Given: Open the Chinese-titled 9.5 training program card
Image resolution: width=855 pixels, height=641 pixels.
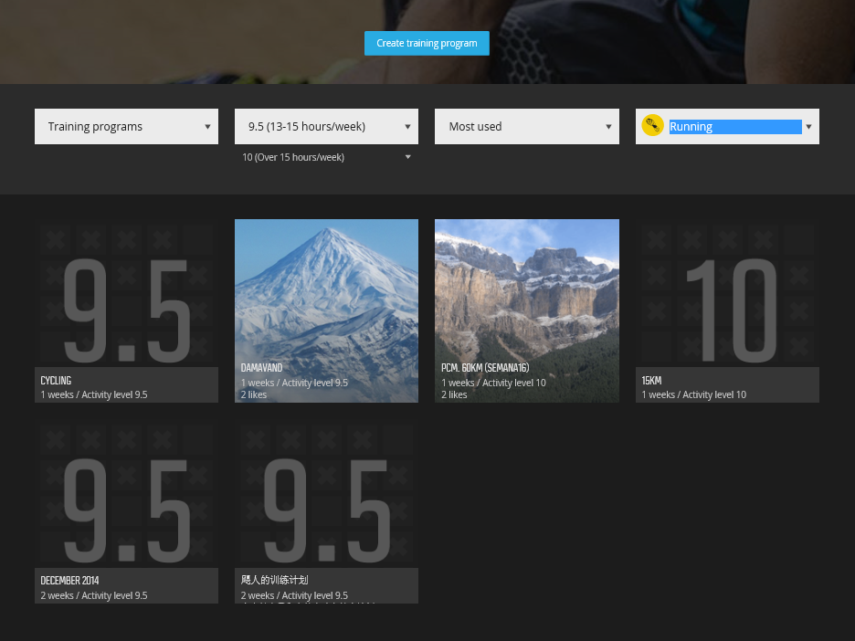Looking at the screenshot, I should pos(327,511).
